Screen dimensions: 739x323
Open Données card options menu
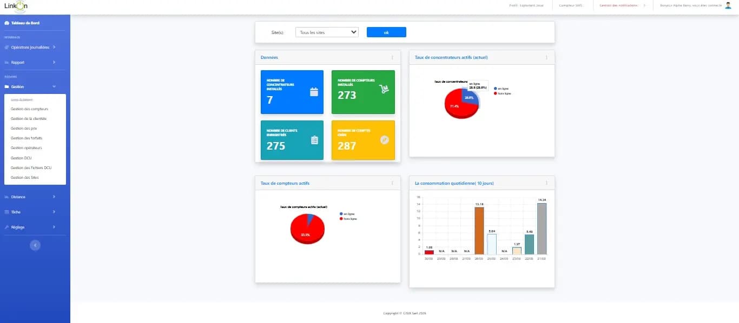tap(392, 57)
